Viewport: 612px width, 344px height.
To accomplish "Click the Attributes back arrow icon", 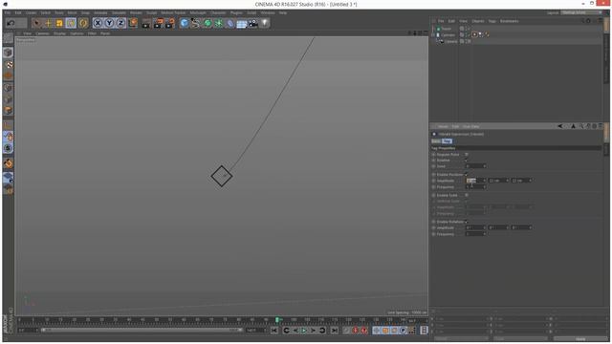I will click(x=560, y=126).
